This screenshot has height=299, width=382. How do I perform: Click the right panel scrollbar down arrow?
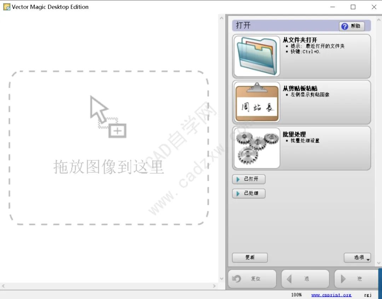[x=378, y=263]
